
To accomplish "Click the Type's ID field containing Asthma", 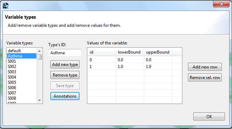I will (65, 53).
